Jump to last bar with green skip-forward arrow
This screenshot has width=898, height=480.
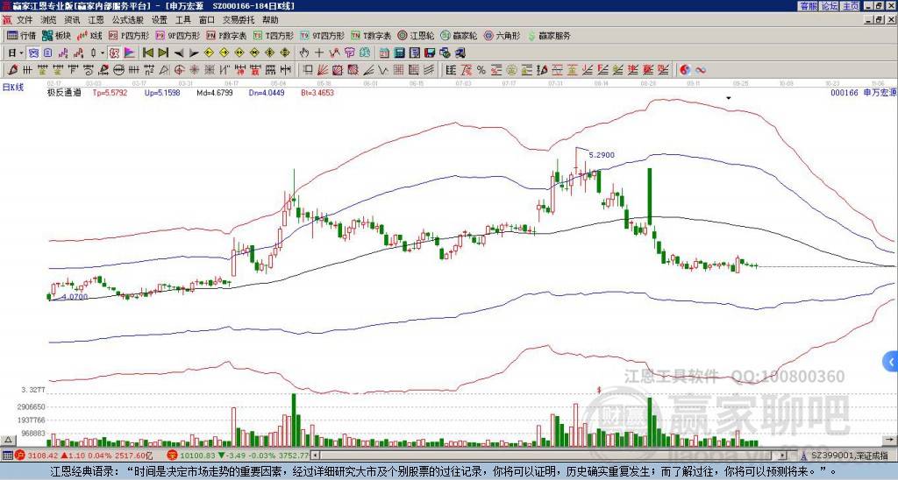163,53
